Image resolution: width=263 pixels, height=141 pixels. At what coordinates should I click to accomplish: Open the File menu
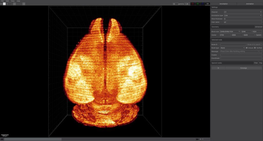coord(2,1)
